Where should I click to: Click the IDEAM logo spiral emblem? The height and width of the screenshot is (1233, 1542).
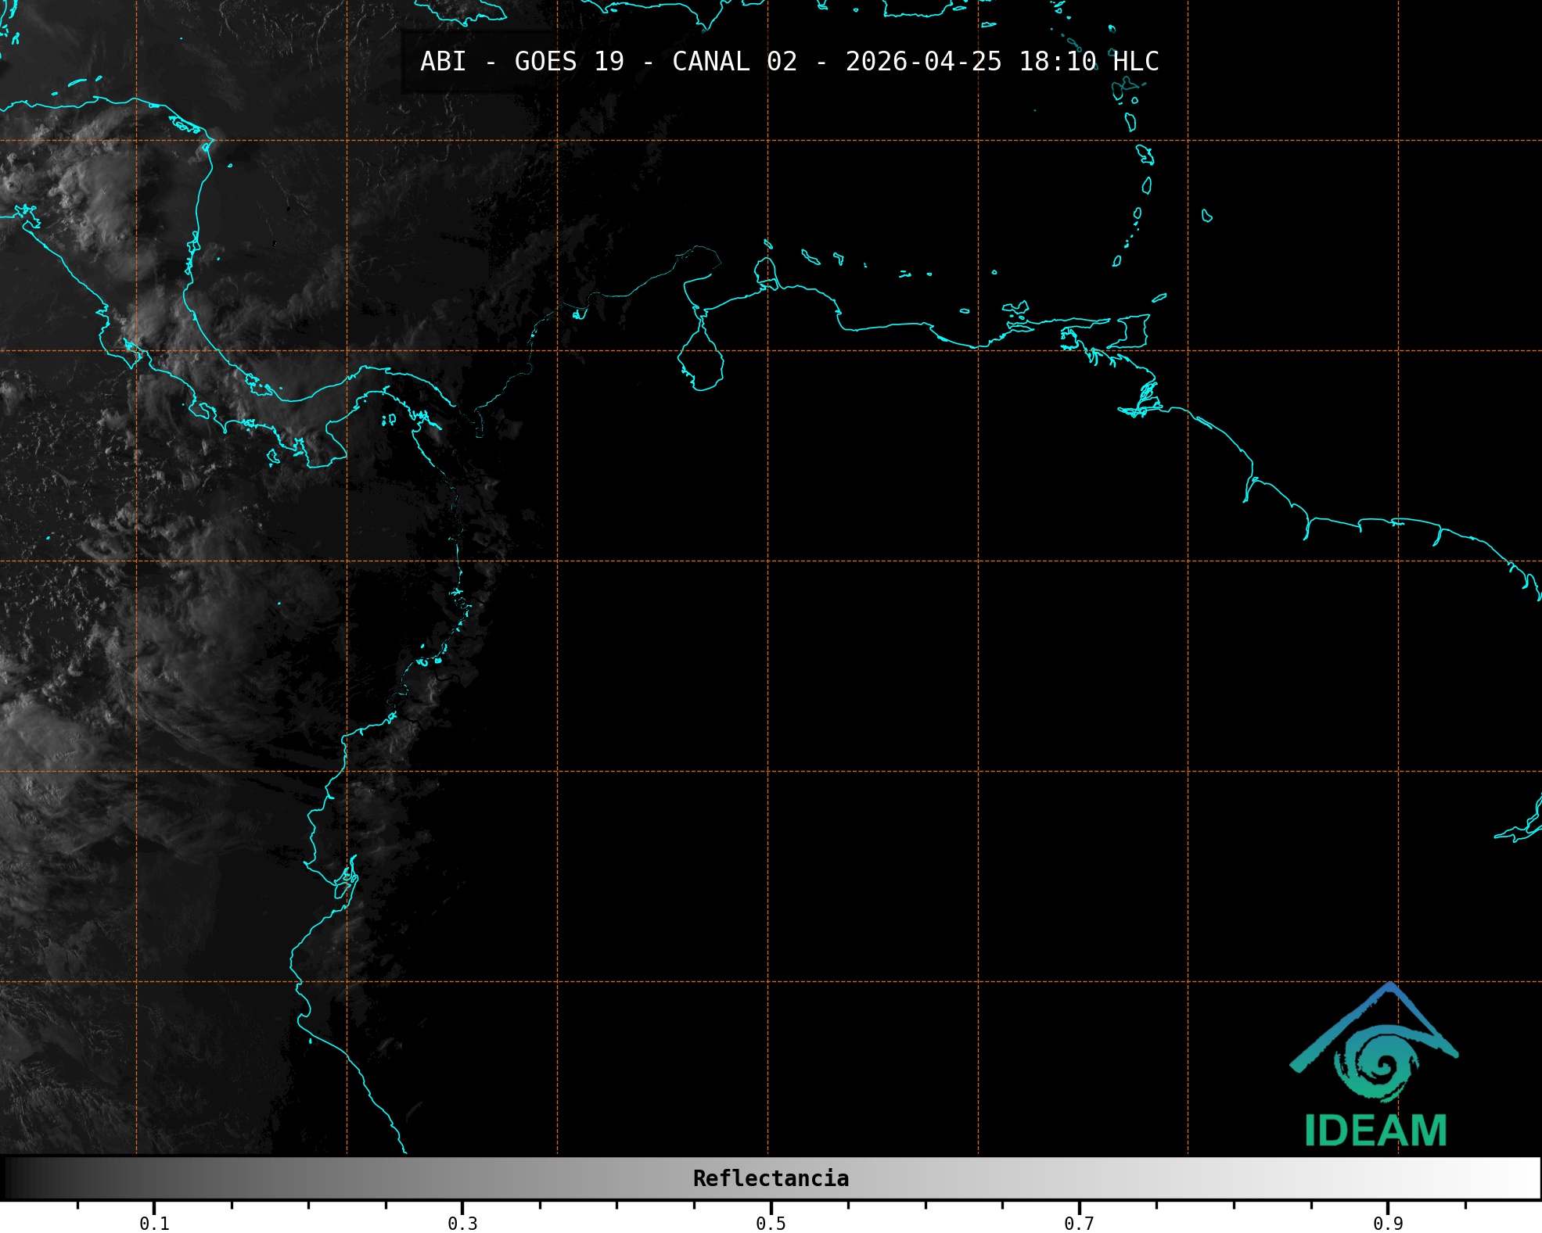1375,1064
